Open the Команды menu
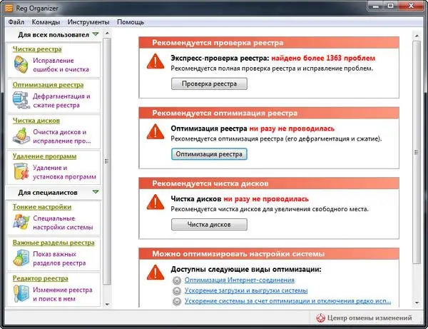The width and height of the screenshot is (428, 329). tap(46, 22)
